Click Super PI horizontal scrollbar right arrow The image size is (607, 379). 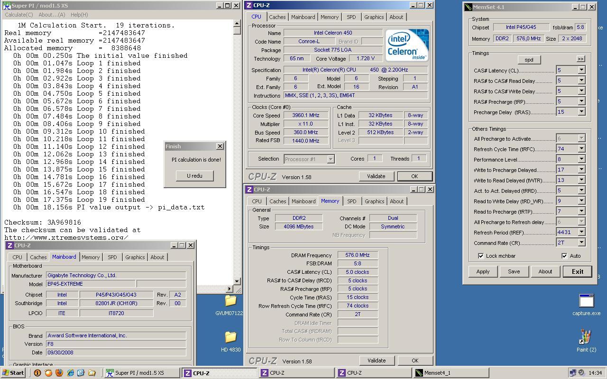(230, 289)
